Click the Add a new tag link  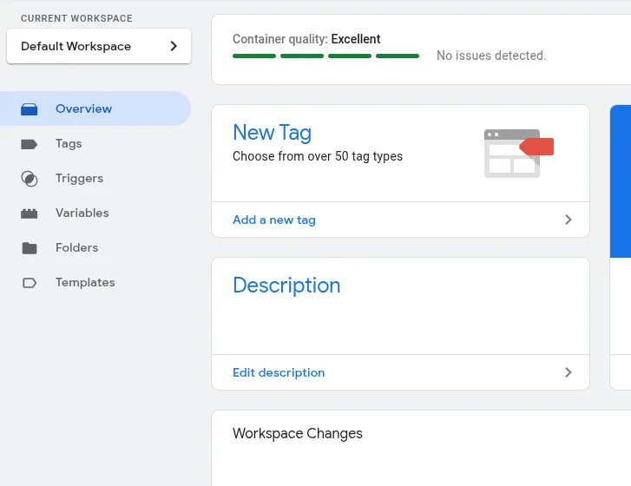[274, 220]
